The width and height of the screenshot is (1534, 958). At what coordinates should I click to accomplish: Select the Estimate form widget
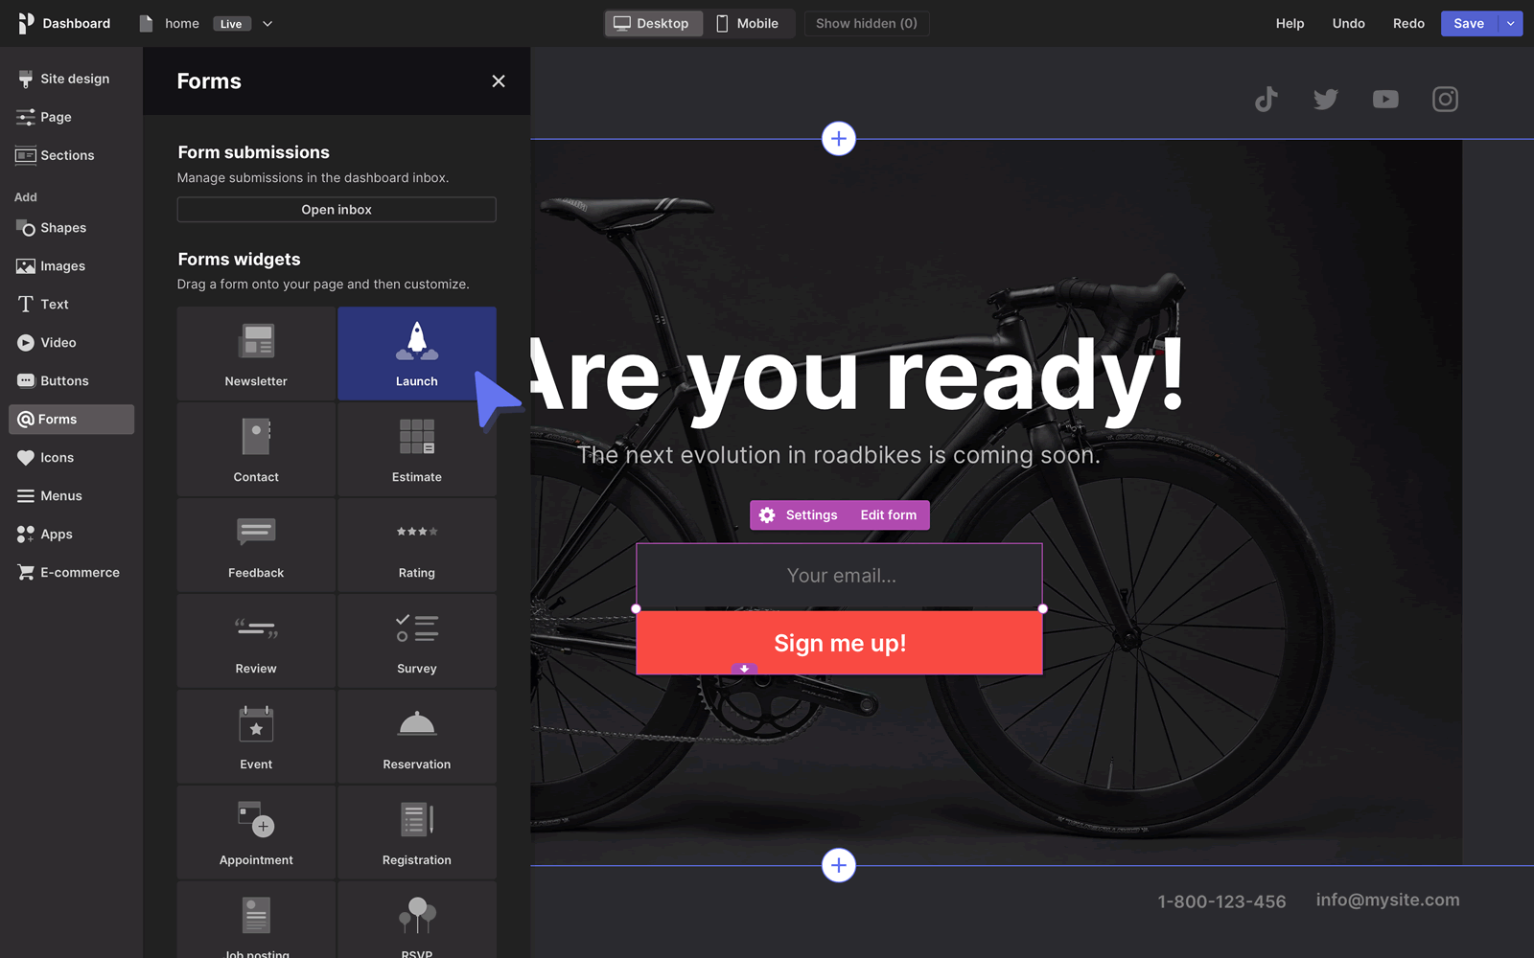417,449
